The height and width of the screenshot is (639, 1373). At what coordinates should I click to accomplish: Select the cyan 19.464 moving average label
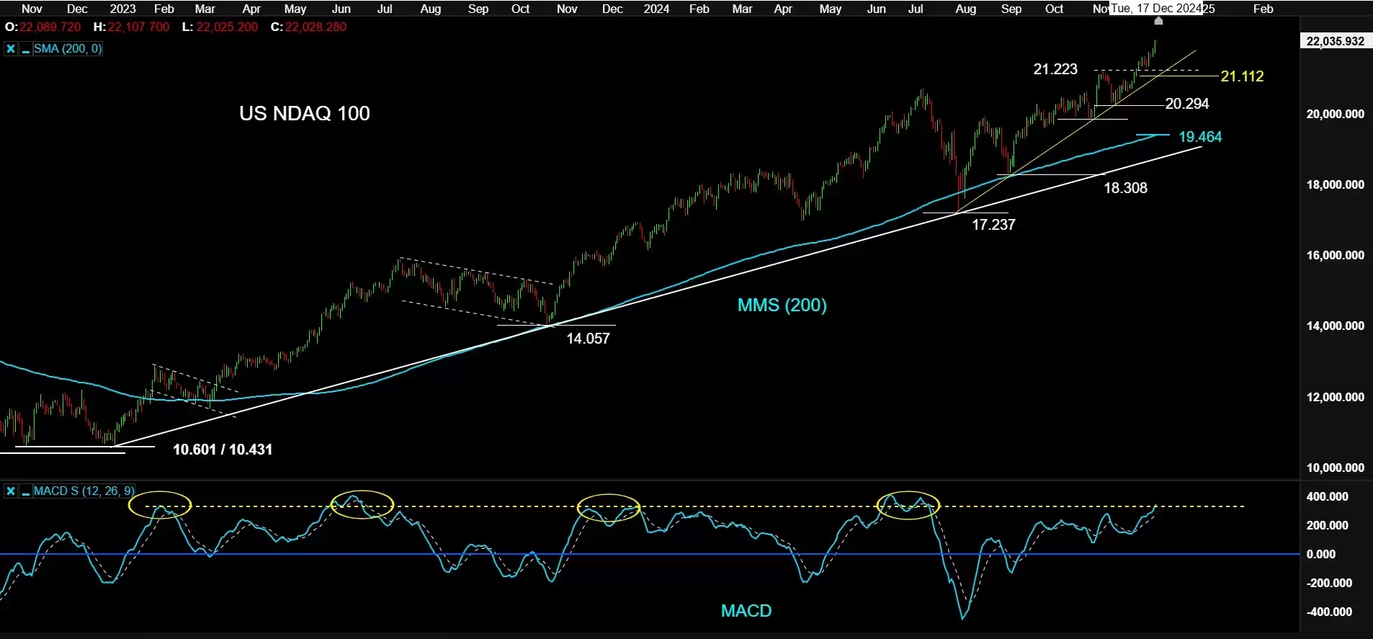[x=1200, y=137]
